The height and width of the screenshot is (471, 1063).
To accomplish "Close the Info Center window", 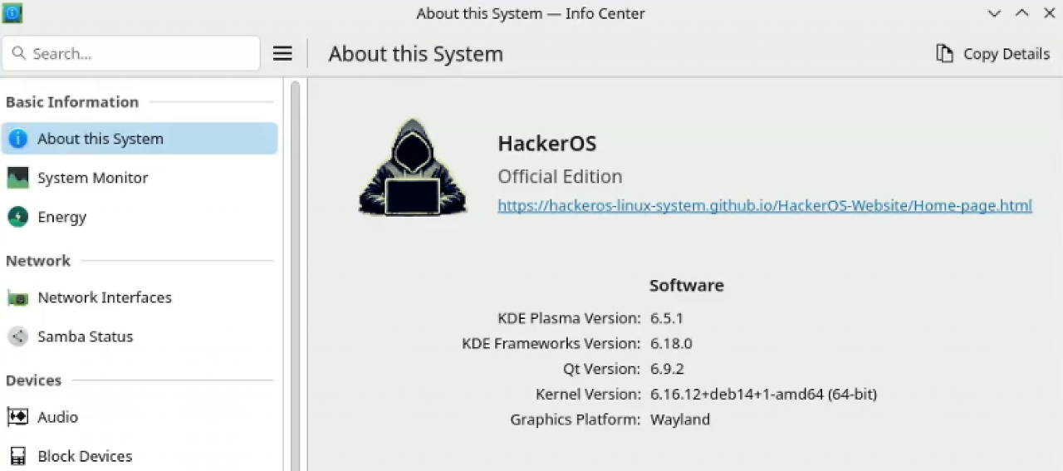I will click(x=1050, y=13).
